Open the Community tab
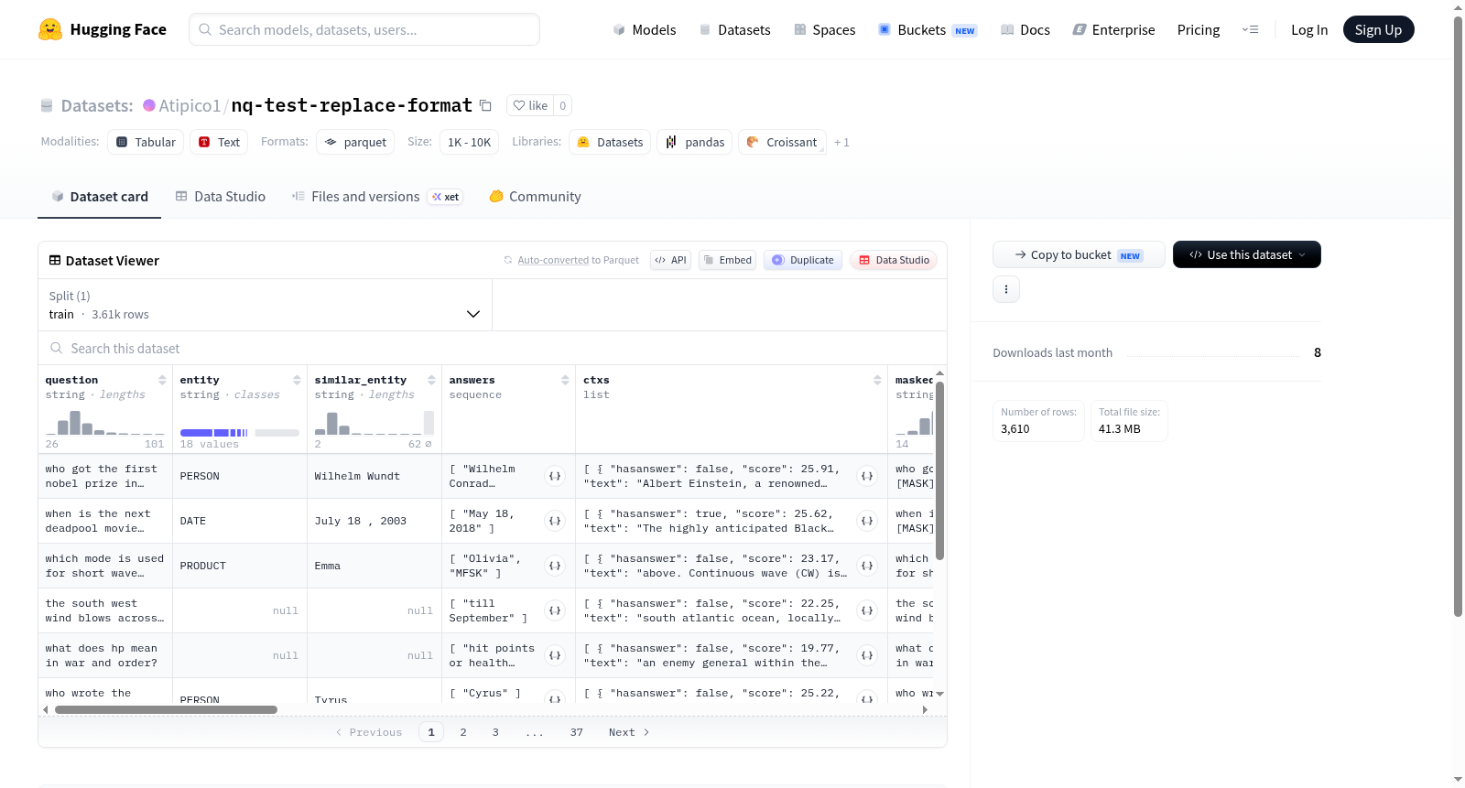 (535, 196)
